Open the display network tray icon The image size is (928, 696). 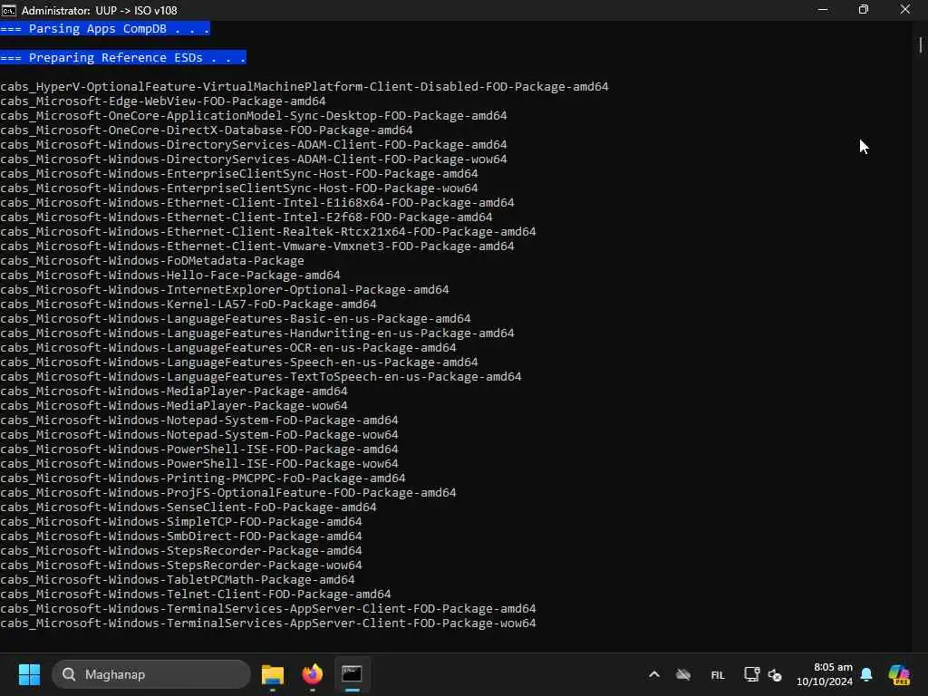click(x=751, y=674)
